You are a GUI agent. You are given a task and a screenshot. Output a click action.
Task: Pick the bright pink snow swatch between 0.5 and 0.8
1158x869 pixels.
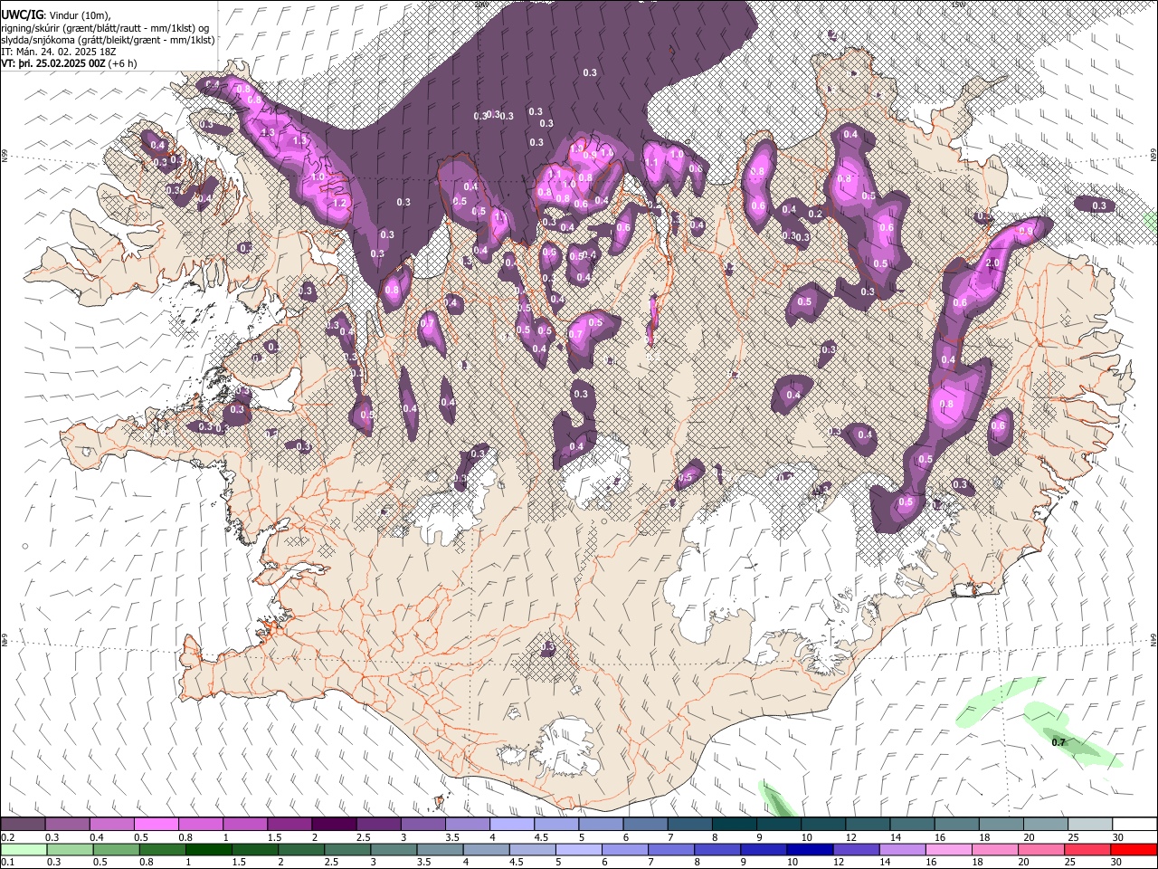tap(156, 825)
